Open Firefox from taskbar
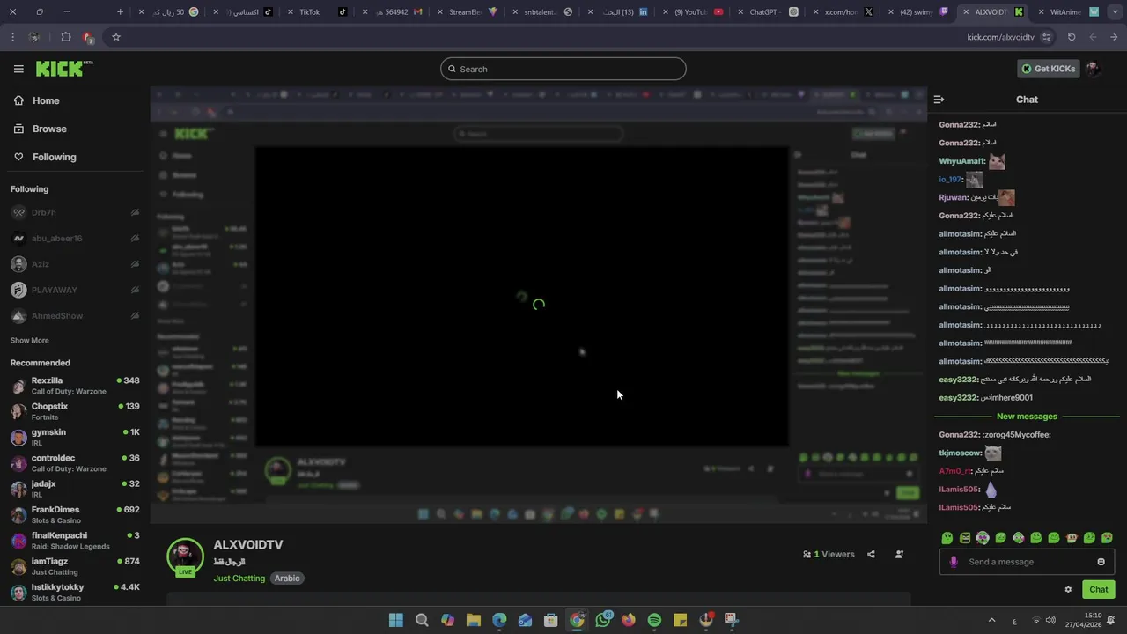Viewport: 1127px width, 634px height. [629, 620]
